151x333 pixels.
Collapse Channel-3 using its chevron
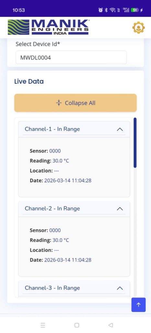[120, 288]
